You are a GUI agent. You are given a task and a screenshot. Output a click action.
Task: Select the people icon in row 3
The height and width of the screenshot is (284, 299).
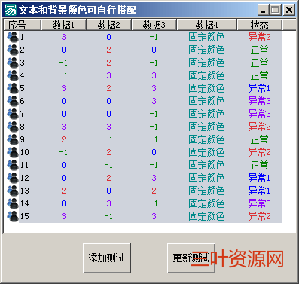(13, 63)
